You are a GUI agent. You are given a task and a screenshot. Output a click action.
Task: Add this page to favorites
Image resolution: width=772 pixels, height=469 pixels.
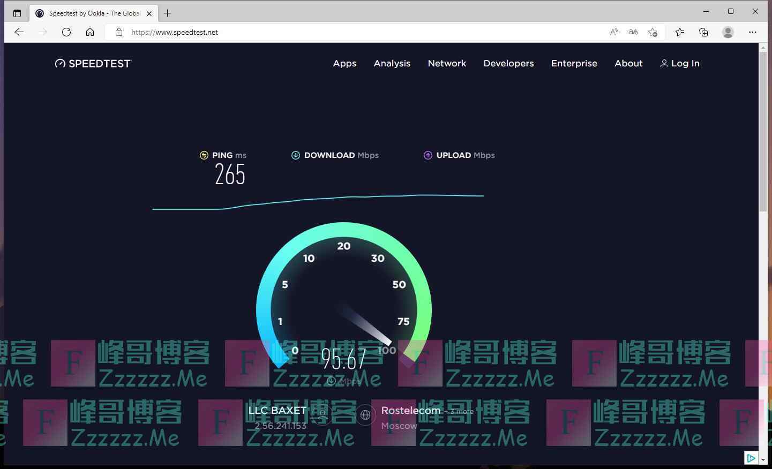[653, 32]
